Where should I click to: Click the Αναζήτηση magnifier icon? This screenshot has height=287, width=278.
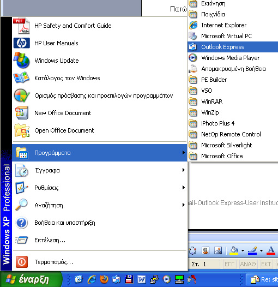click(x=21, y=205)
